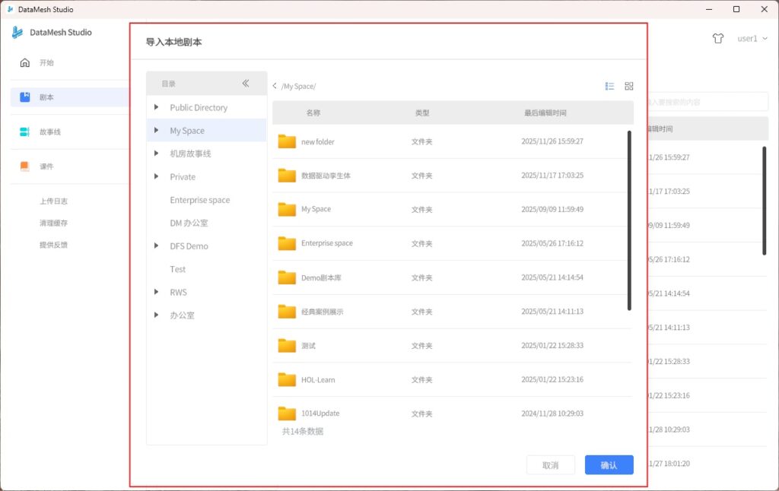Sort by 最后编辑时间 column header

[545, 112]
